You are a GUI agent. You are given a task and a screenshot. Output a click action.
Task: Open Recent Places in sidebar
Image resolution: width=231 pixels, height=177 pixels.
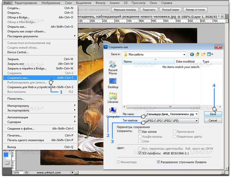click(x=113, y=68)
